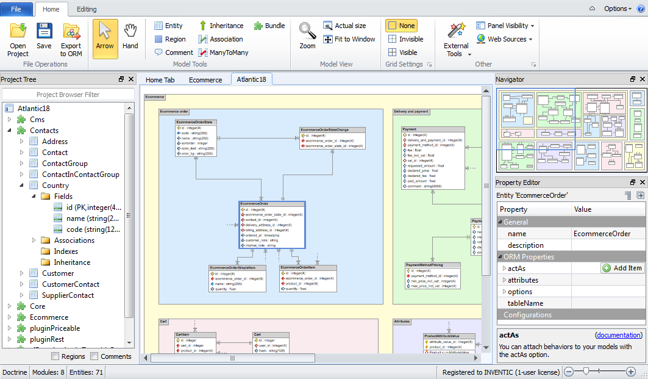Enable the Regions checkbox
Screen dimensions: 648x379
coord(55,356)
